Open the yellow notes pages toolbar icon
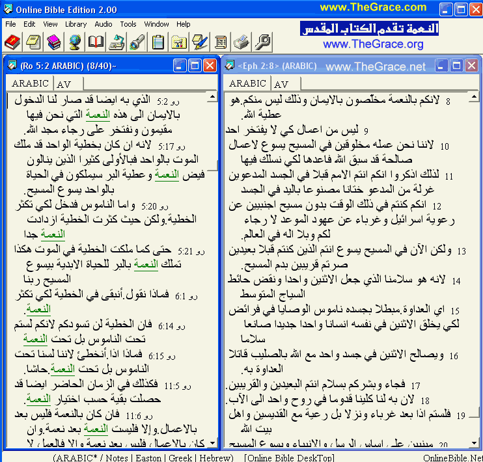Viewport: 483px width, 462px height. click(x=33, y=42)
